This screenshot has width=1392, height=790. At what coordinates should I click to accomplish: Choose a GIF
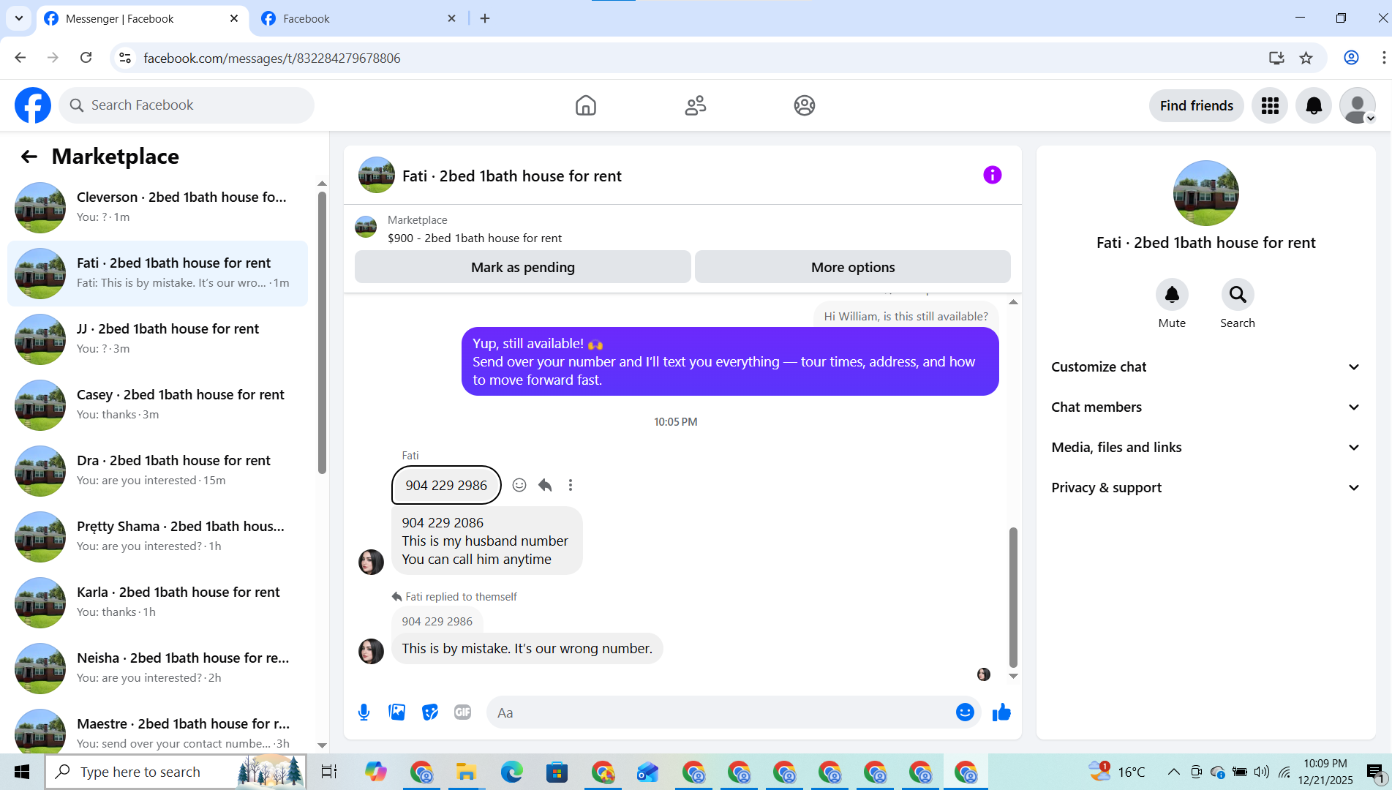click(x=462, y=712)
